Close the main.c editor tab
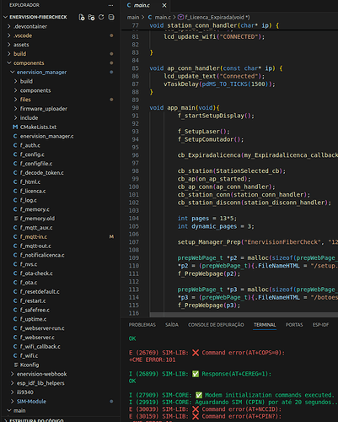The image size is (338, 422). (x=164, y=5)
